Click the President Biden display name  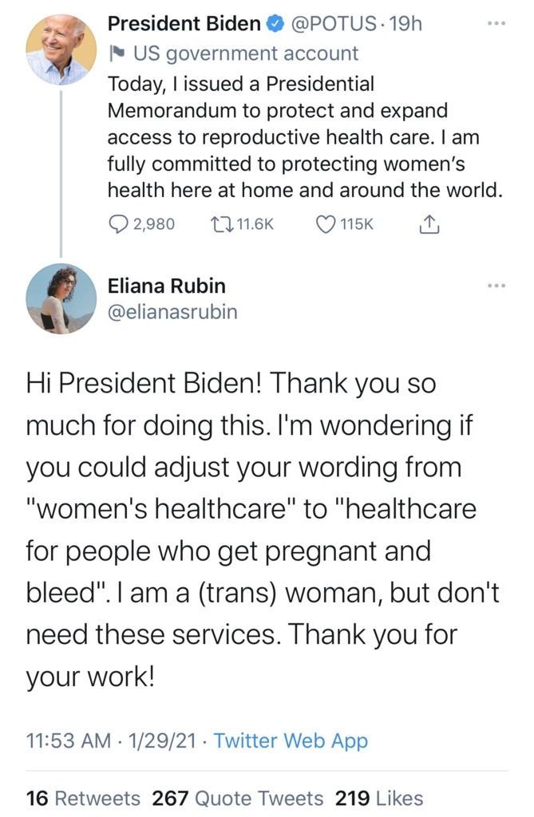click(184, 25)
